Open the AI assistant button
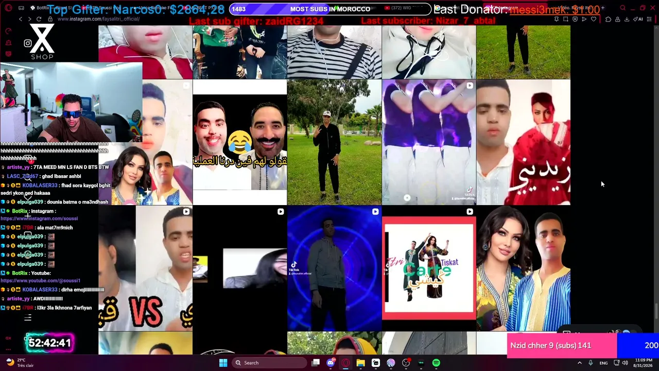Screen dimensions: 659x371 pos(639,19)
